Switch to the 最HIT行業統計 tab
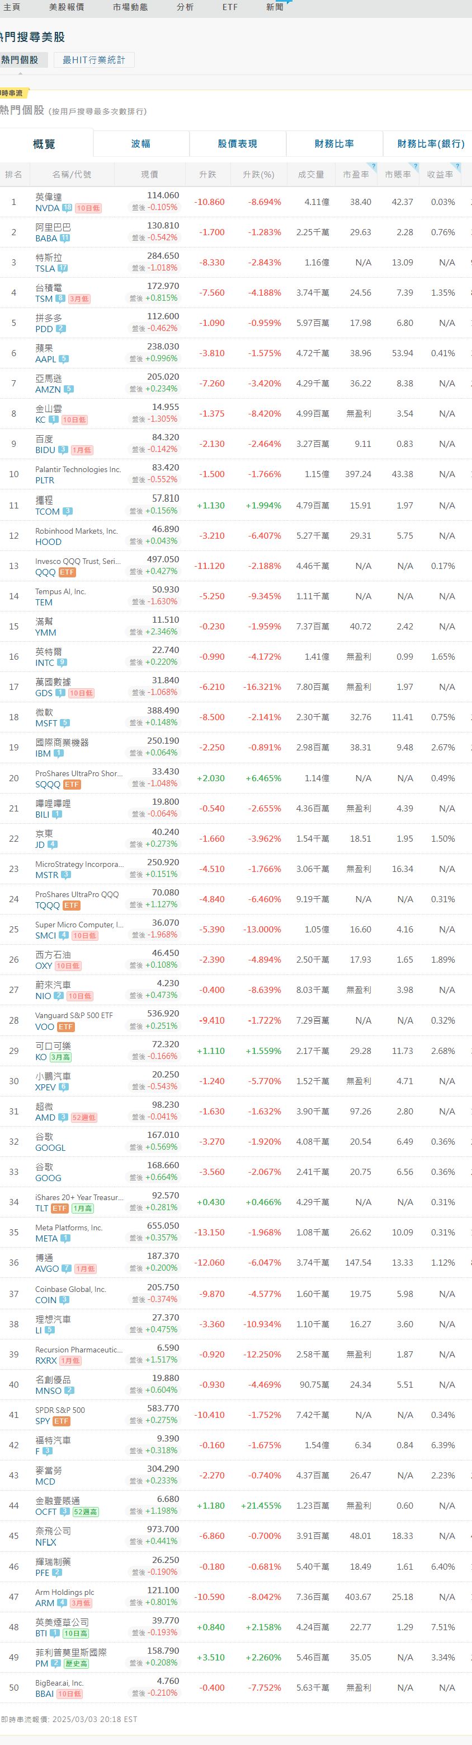This screenshot has height=1745, width=472. pyautogui.click(x=94, y=60)
